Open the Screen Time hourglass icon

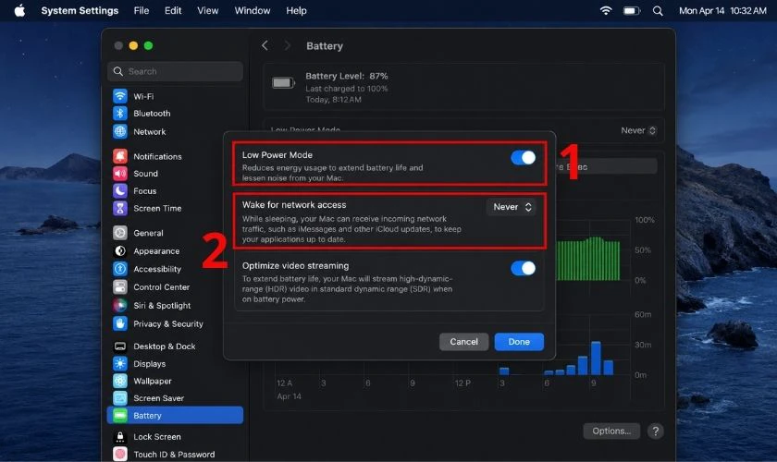(x=120, y=209)
